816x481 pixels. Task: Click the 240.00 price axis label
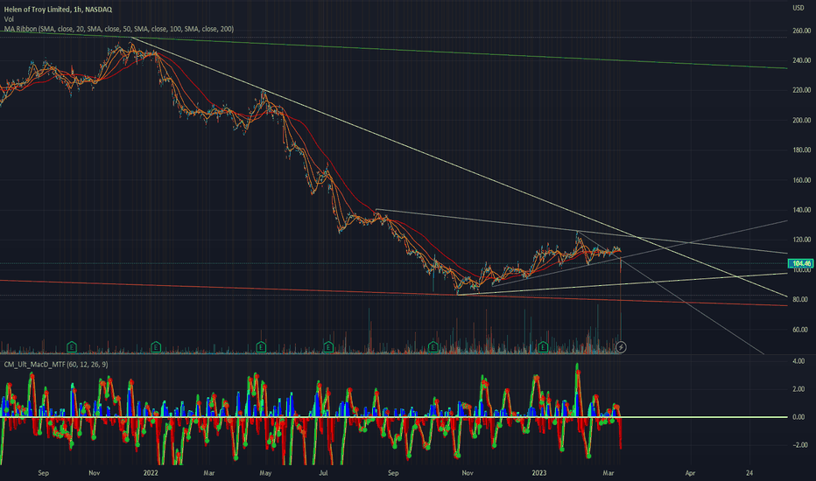point(802,61)
